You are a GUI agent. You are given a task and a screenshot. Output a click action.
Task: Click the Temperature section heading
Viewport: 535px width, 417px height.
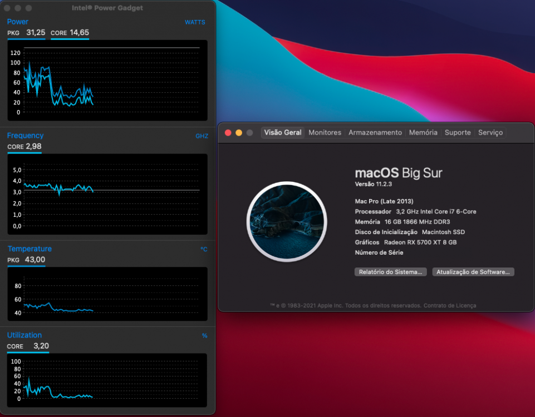(x=30, y=249)
